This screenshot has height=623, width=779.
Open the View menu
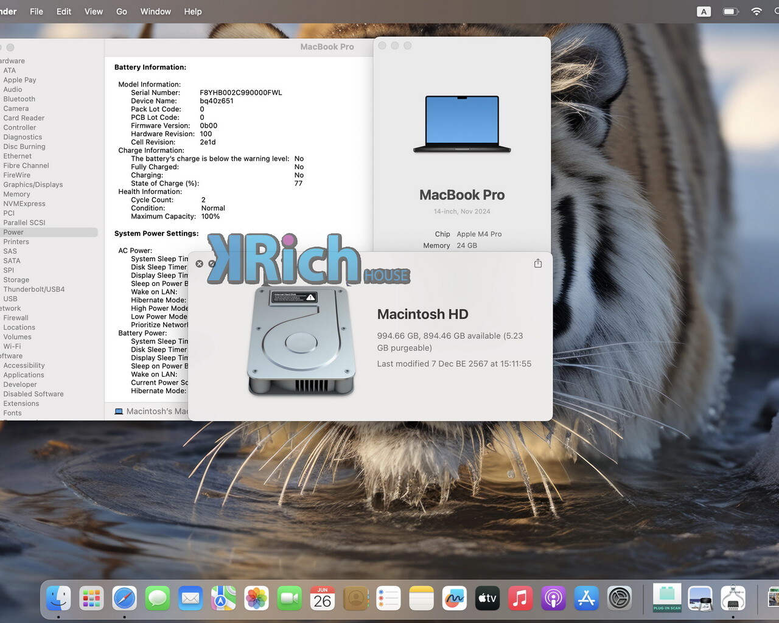[x=94, y=12]
